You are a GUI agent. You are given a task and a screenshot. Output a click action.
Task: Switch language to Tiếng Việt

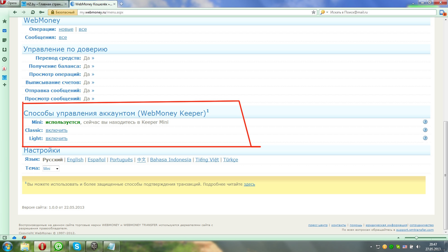207,160
